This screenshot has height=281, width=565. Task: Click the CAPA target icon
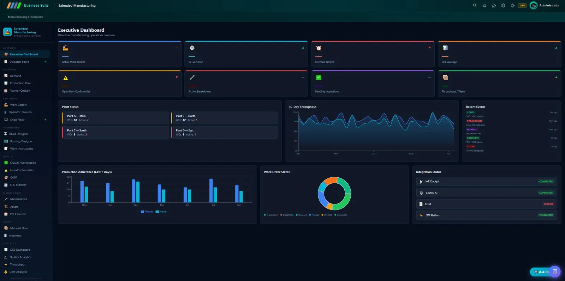6,178
